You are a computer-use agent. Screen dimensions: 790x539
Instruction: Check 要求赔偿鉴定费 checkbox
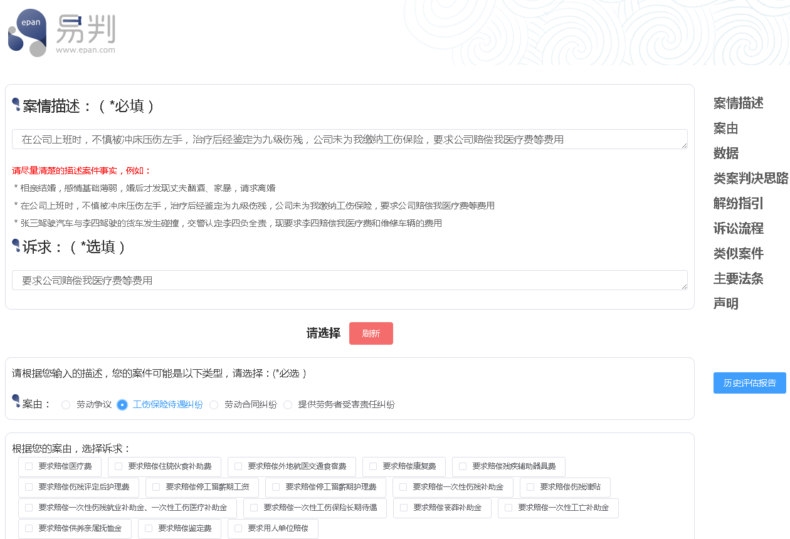coord(149,528)
